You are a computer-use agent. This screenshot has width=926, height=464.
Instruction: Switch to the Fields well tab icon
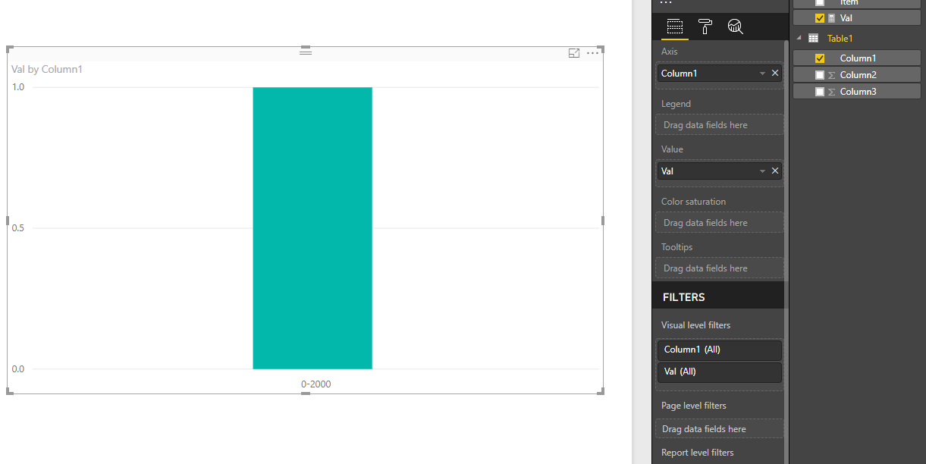point(674,27)
